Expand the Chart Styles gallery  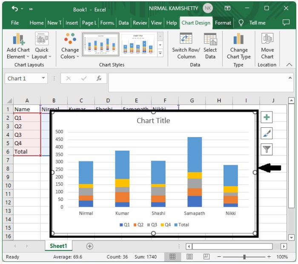point(160,54)
